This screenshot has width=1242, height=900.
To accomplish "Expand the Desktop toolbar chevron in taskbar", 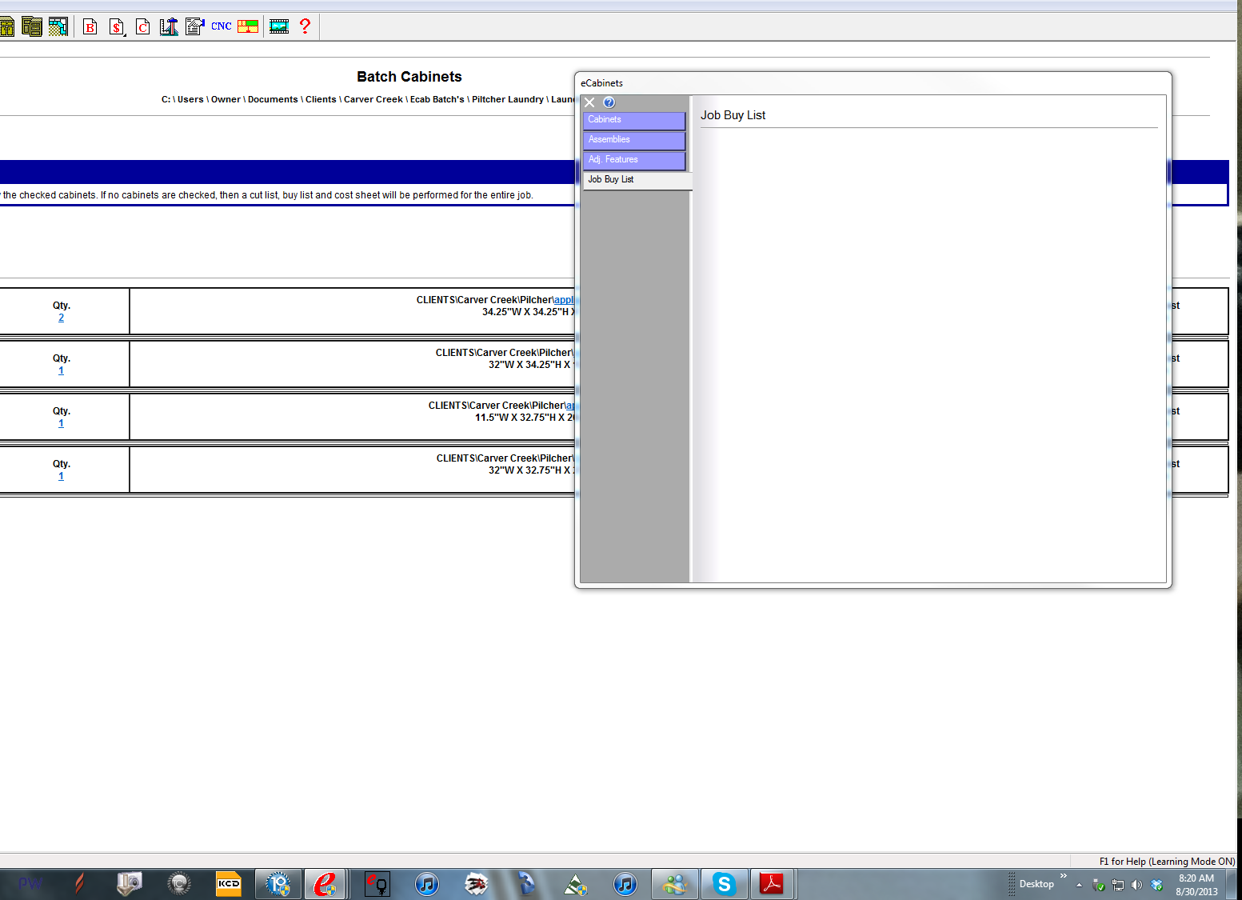I will [1063, 876].
